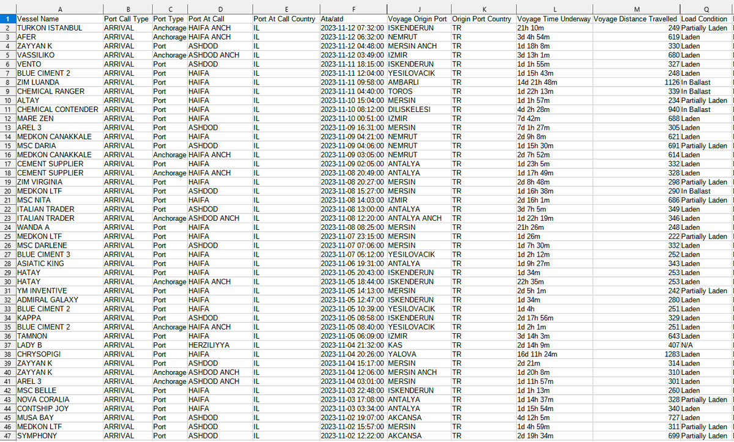734x442 pixels.
Task: Click the 'Ata/atd' header cell
Action: [x=353, y=19]
